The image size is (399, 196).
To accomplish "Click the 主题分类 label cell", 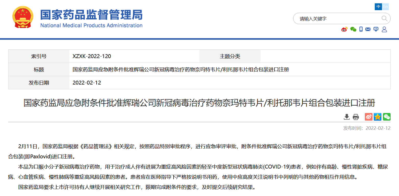I will [230, 56].
